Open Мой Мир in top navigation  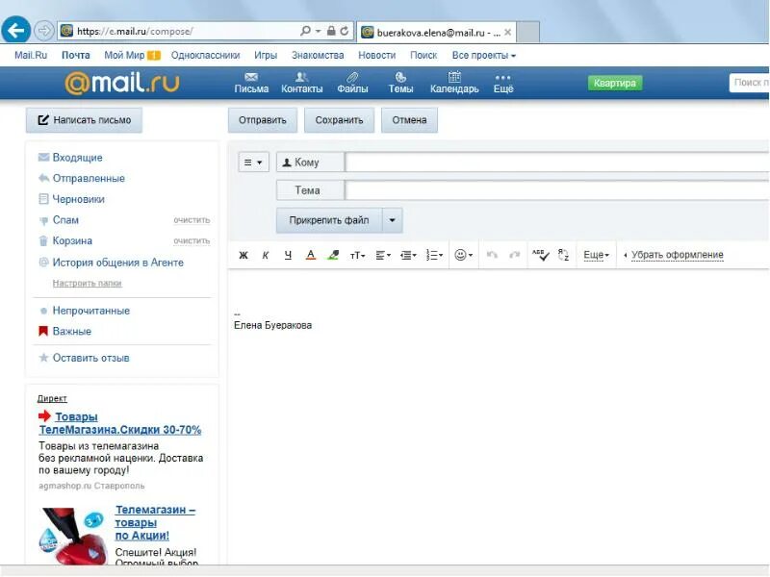[124, 55]
